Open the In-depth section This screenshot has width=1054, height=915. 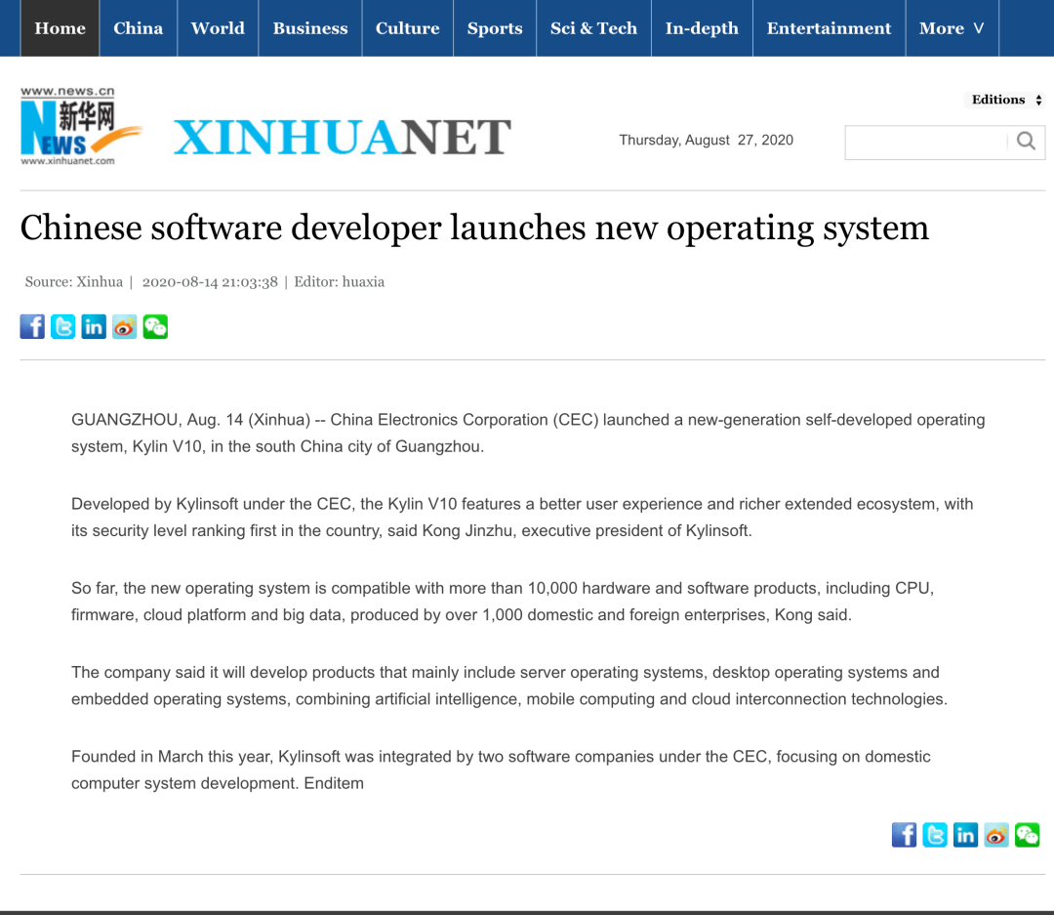tap(702, 28)
